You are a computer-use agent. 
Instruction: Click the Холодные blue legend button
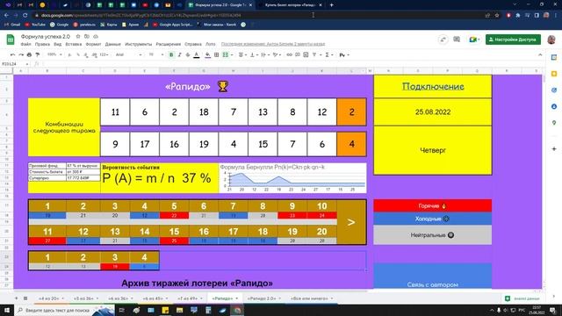432,219
